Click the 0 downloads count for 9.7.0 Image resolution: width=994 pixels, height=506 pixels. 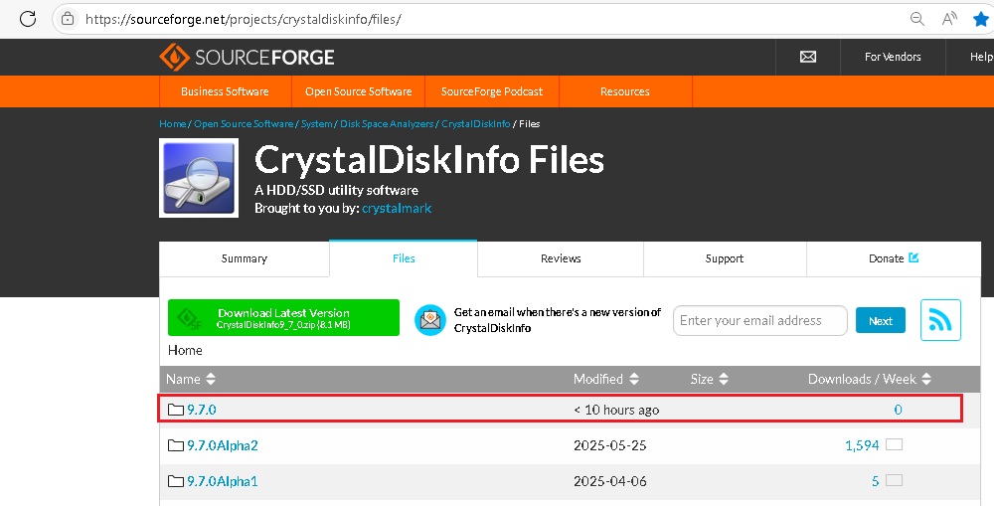point(898,410)
